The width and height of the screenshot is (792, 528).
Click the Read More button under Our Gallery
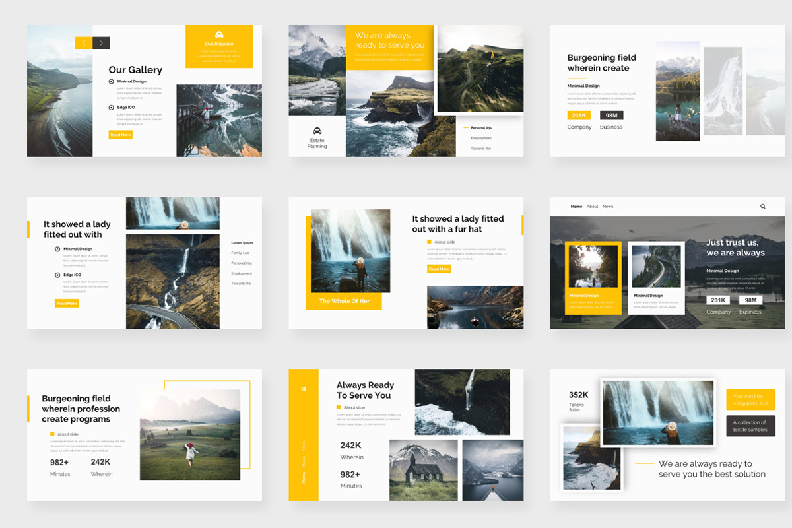coord(119,134)
